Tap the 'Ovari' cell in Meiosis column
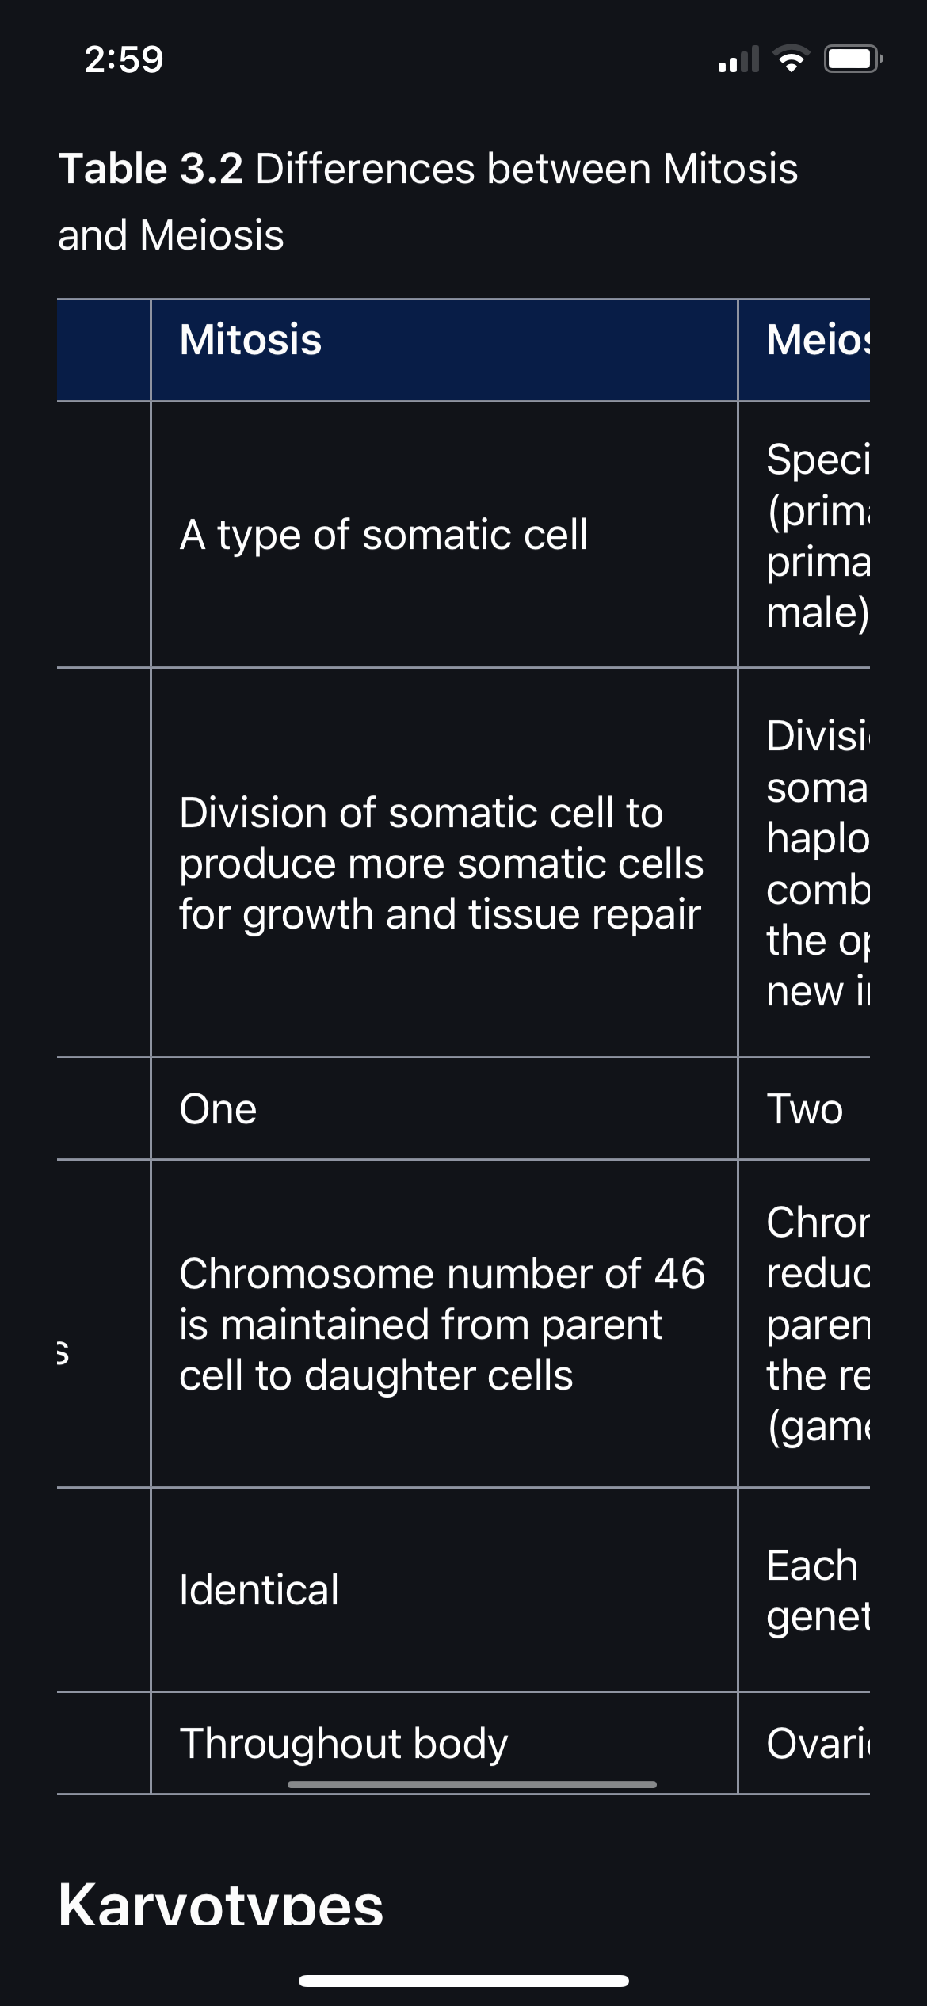 click(804, 1743)
